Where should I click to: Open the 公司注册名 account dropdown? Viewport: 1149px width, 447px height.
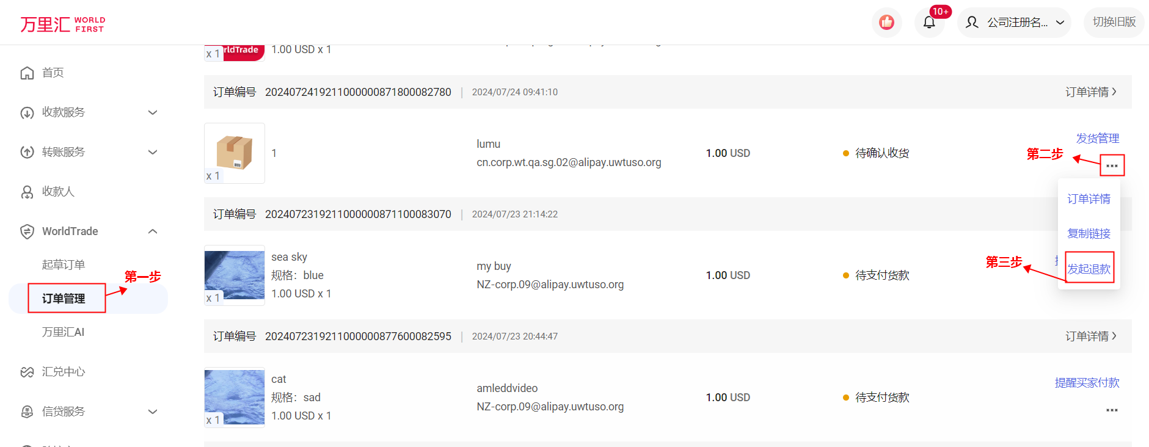click(1014, 23)
